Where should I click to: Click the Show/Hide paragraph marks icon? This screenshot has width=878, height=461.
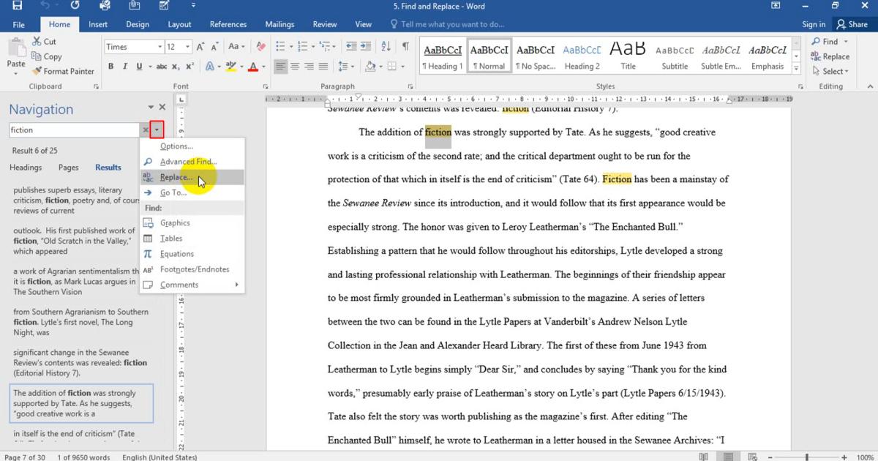pos(405,47)
